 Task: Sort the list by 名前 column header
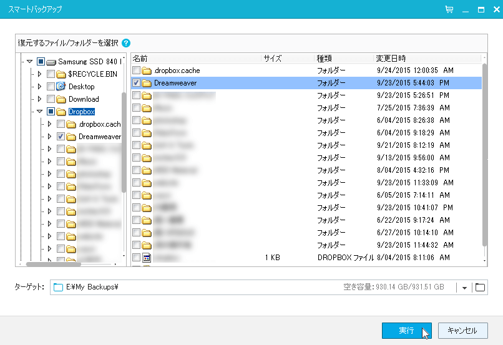coord(196,59)
